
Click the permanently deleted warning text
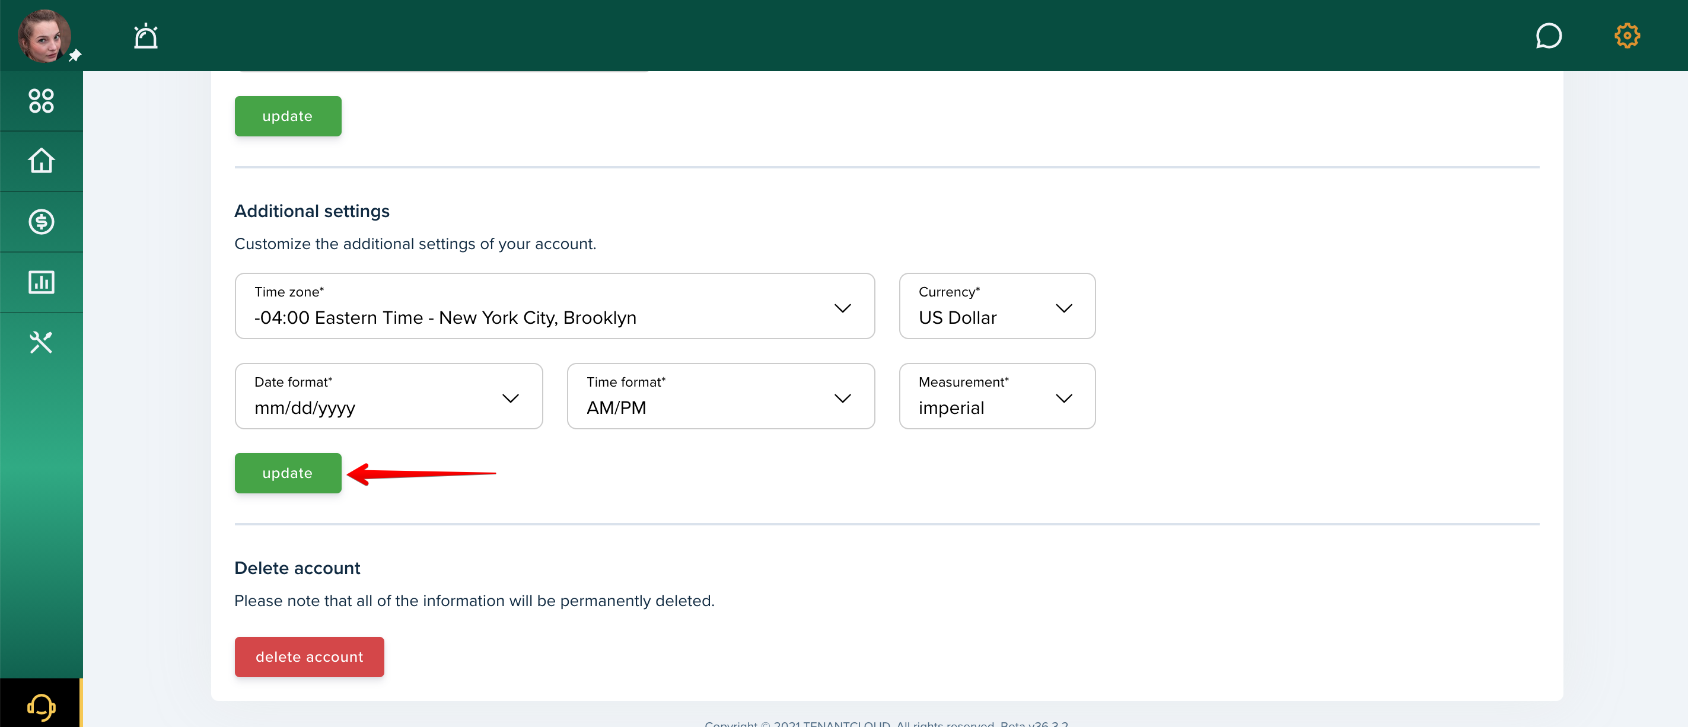pos(474,601)
